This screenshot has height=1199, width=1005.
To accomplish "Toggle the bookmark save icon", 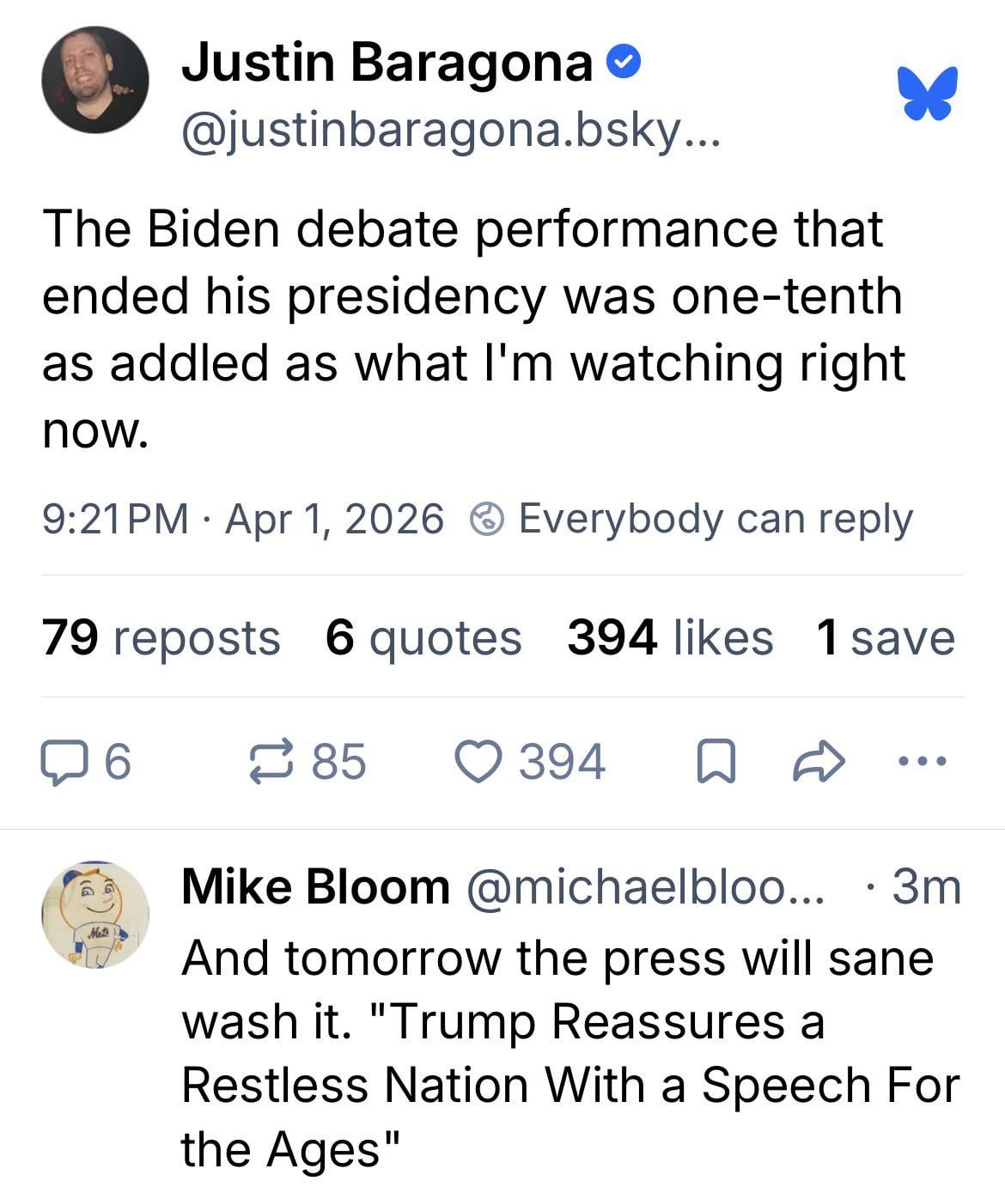I will coord(715,763).
